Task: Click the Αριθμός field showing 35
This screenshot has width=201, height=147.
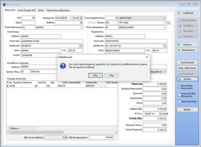Action: pos(69,23)
